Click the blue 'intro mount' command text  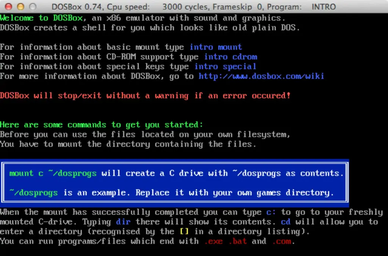pos(216,47)
